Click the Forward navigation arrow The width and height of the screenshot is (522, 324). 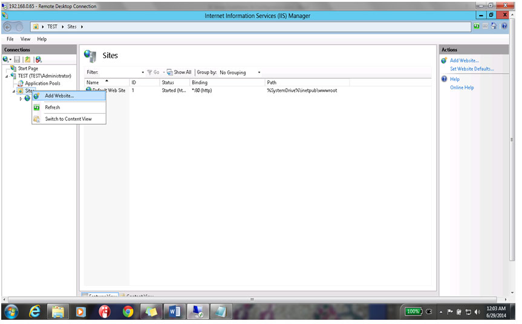[19, 27]
